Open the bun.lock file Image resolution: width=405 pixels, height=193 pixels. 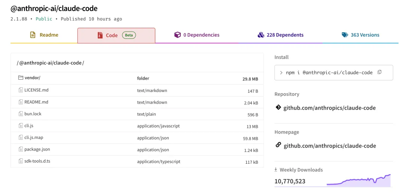pyautogui.click(x=33, y=114)
